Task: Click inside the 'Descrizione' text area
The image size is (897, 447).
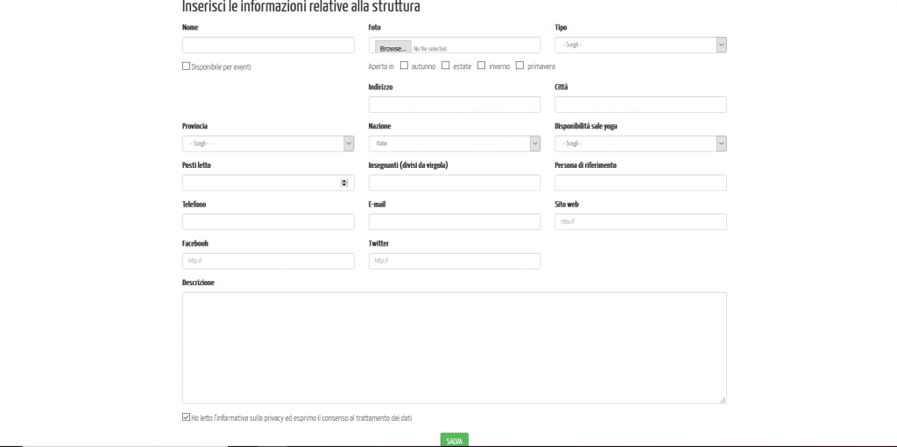Action: click(x=454, y=347)
